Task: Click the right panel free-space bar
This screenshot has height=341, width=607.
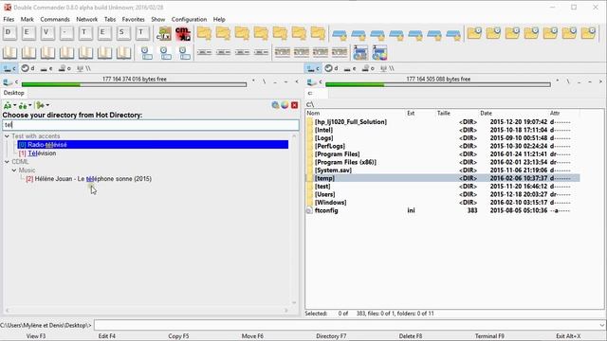Action: click(x=438, y=84)
